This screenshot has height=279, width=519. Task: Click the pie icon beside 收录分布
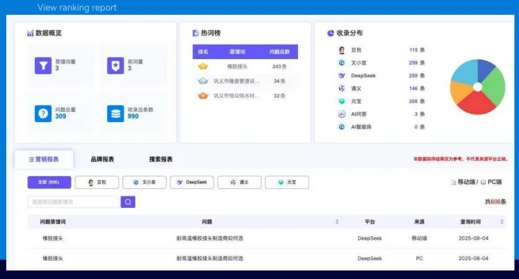pyautogui.click(x=330, y=33)
